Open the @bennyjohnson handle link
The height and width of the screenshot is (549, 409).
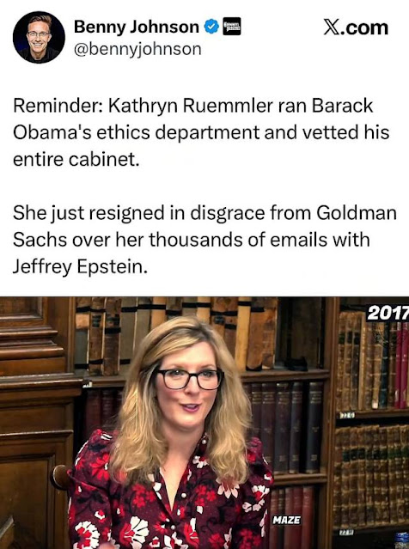[137, 49]
